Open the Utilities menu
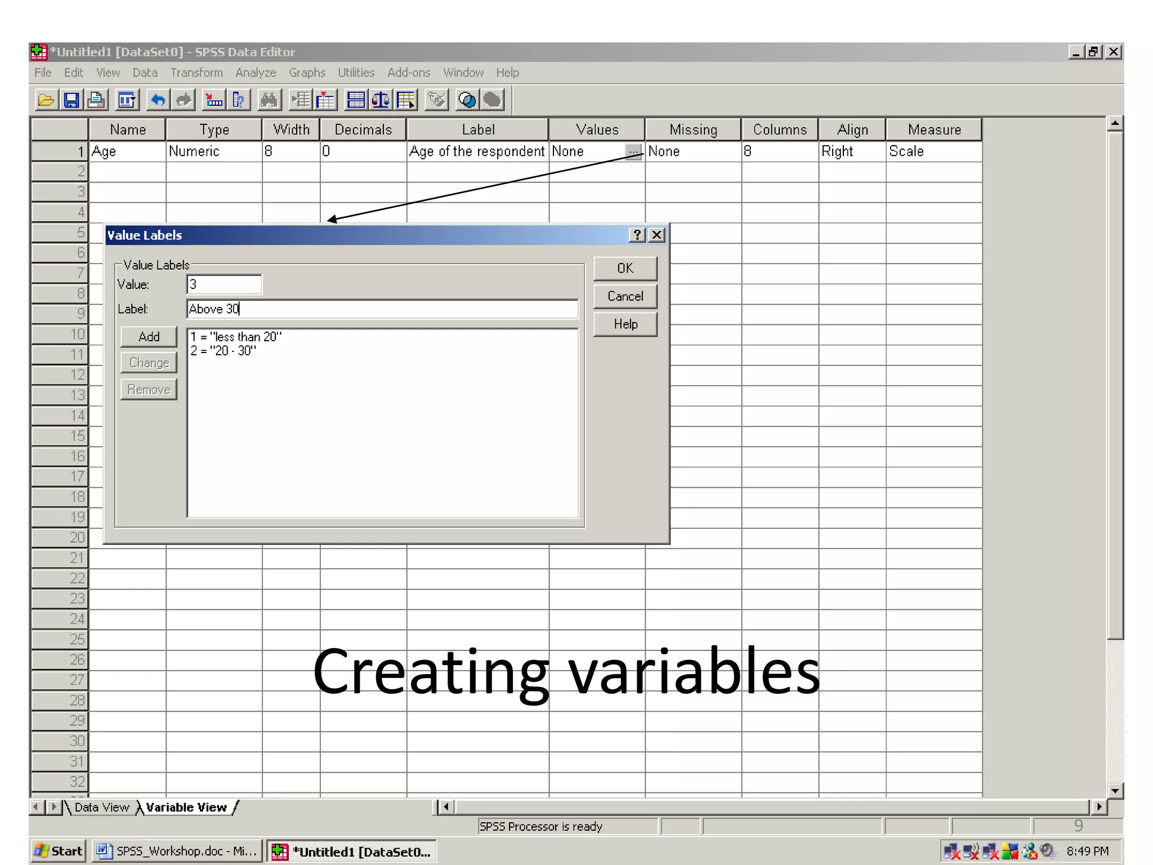The width and height of the screenshot is (1153, 865). click(356, 73)
